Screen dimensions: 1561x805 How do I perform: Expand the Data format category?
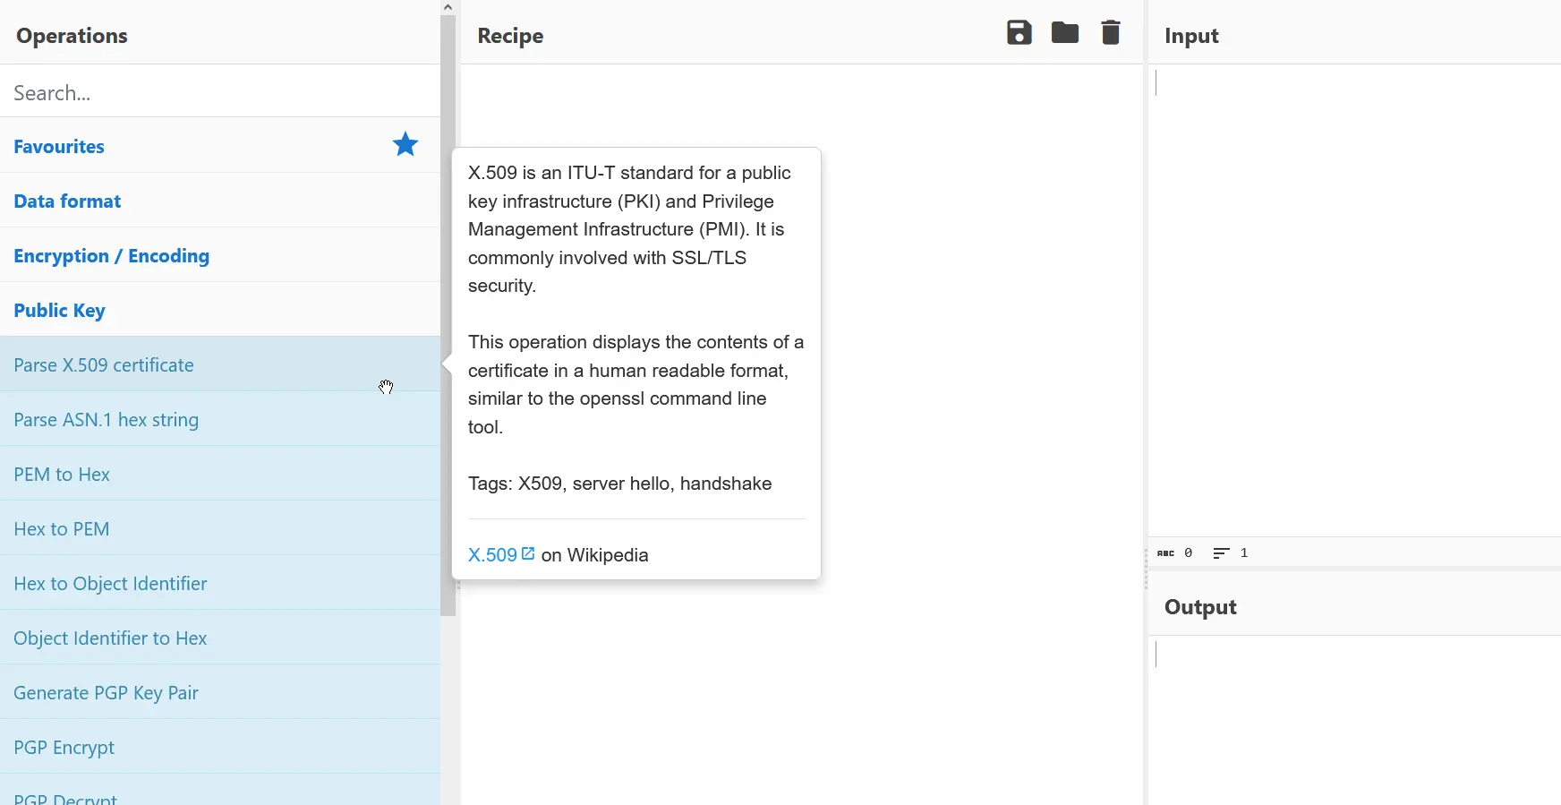(67, 201)
